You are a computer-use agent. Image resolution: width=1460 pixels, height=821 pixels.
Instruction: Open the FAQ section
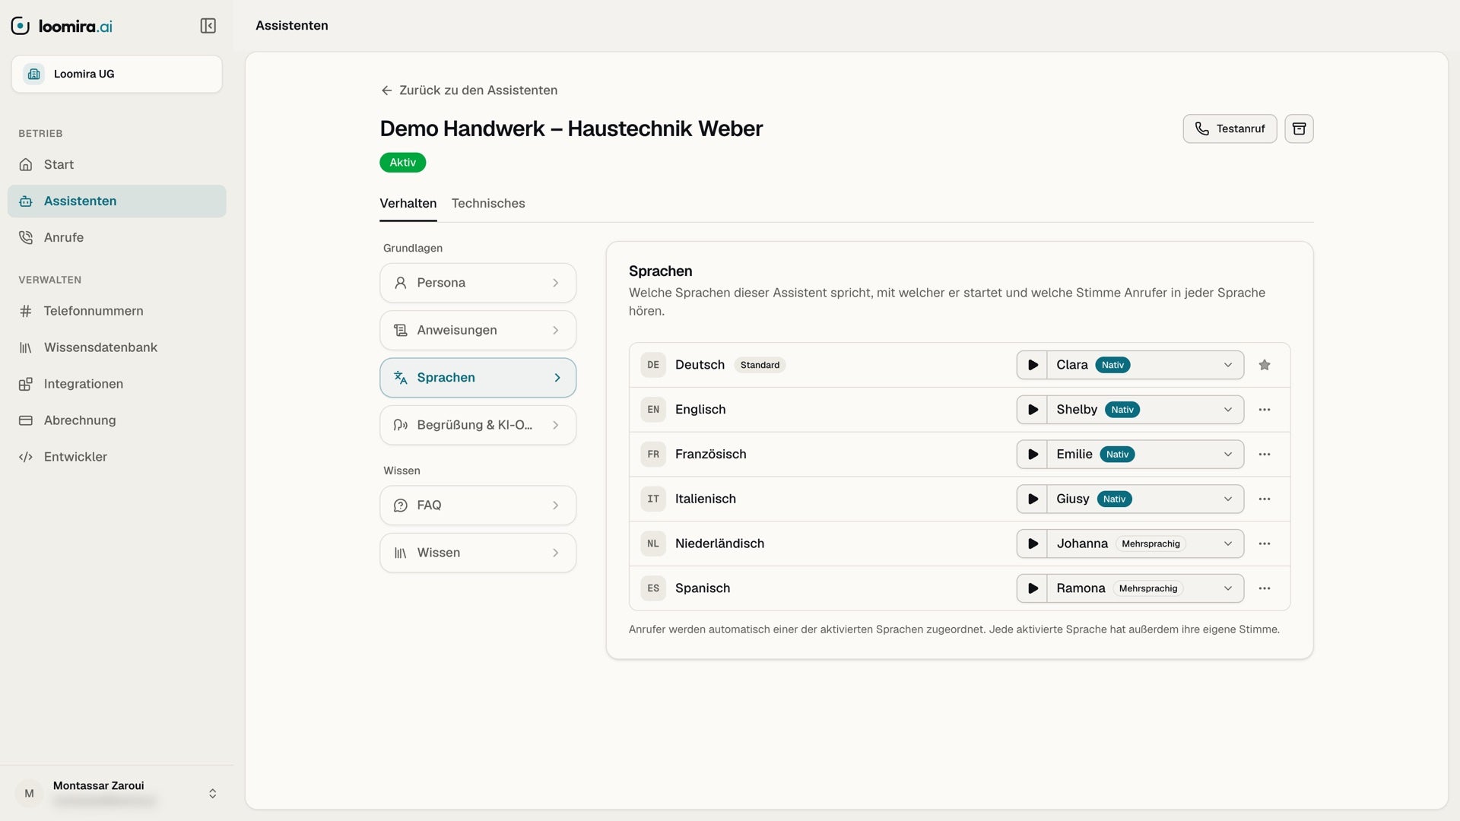pos(478,506)
